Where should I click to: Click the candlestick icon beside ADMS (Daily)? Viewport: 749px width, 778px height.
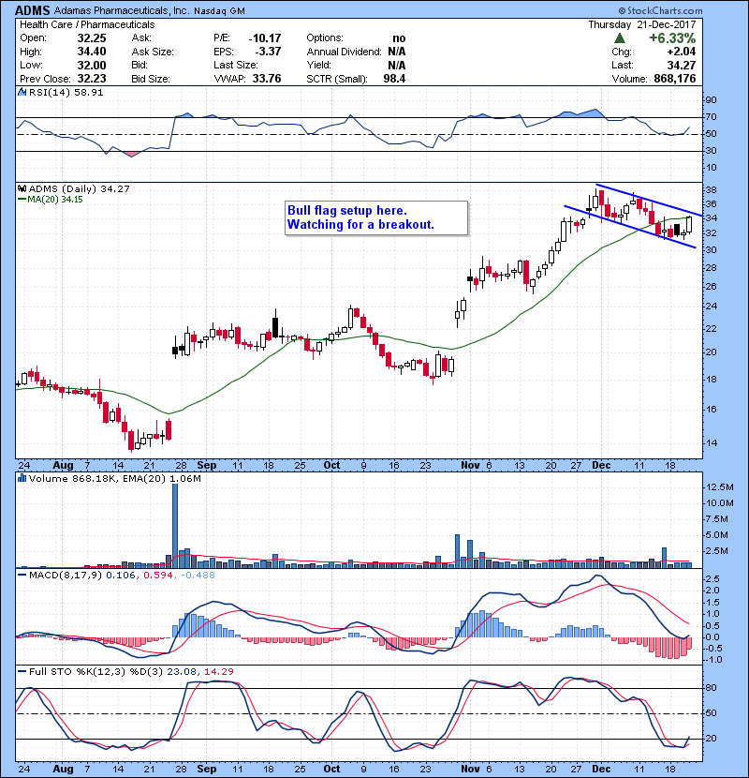point(22,188)
